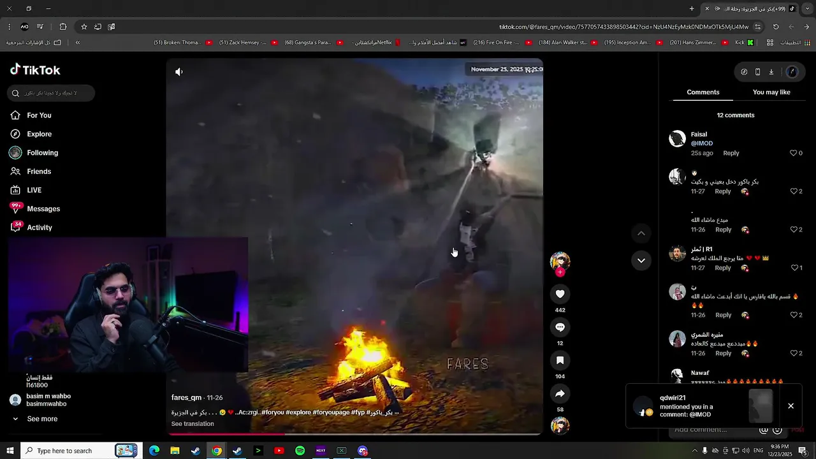Open the For You feed
The width and height of the screenshot is (816, 459).
point(39,115)
